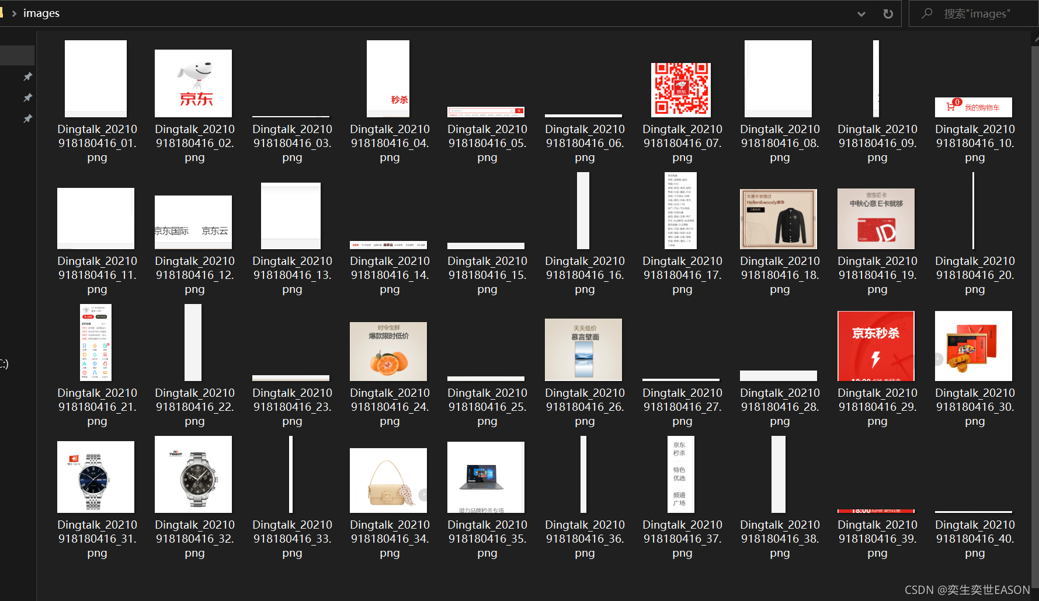Click file name Dingtalk_20210918180416_16.png
This screenshot has height=601, width=1039.
[585, 275]
